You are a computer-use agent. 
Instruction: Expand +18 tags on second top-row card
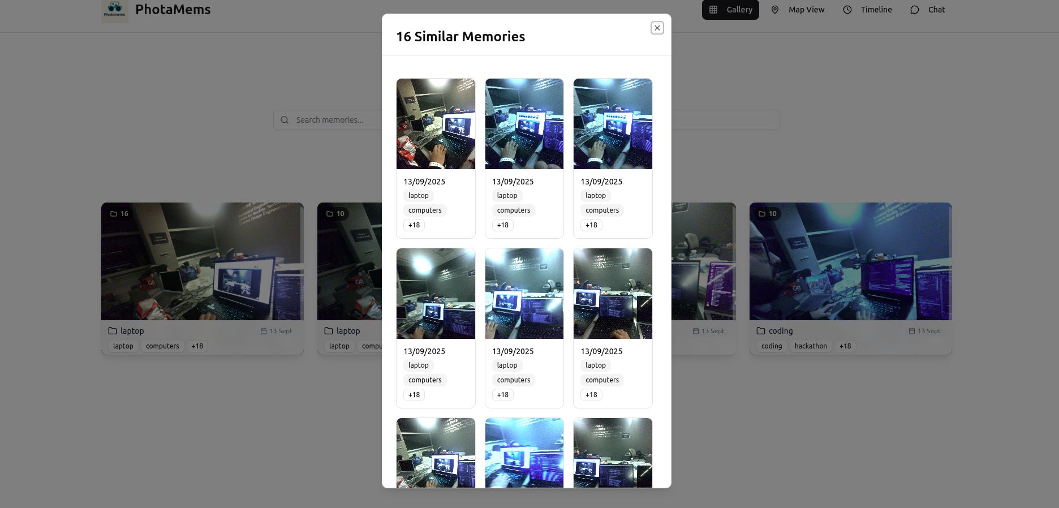(503, 225)
